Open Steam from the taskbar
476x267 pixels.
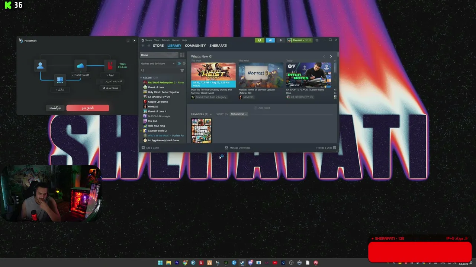coord(242,263)
